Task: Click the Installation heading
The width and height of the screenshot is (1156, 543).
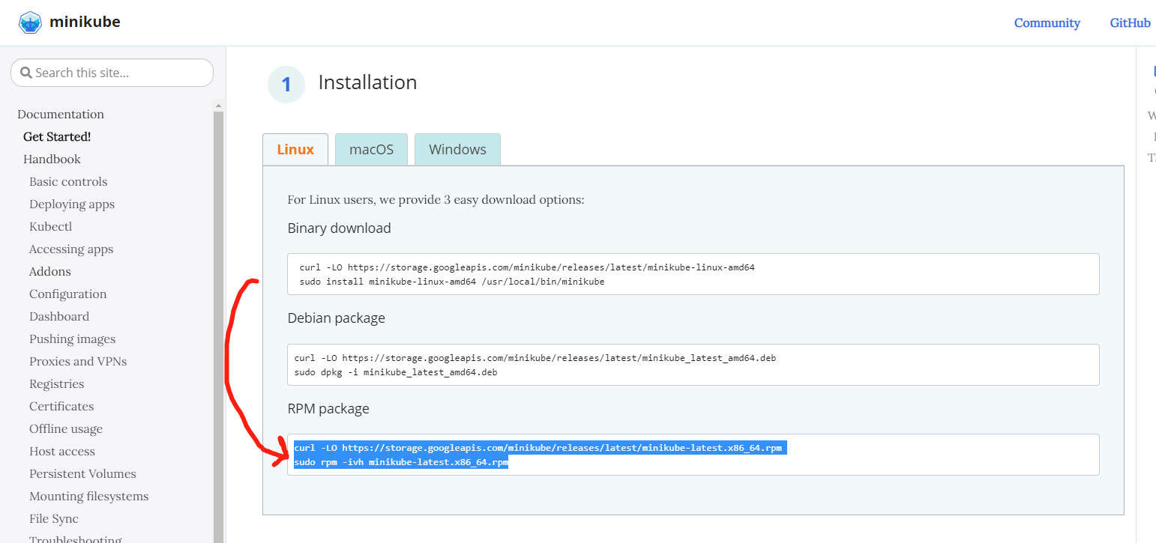Action: (x=367, y=82)
